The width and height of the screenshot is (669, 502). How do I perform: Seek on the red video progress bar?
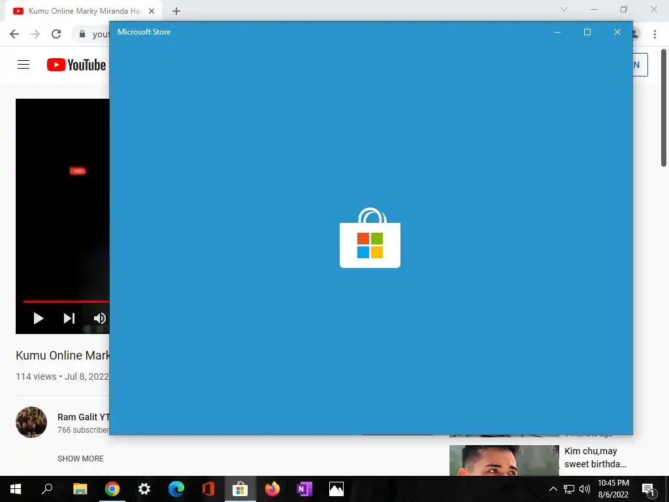[x=66, y=301]
